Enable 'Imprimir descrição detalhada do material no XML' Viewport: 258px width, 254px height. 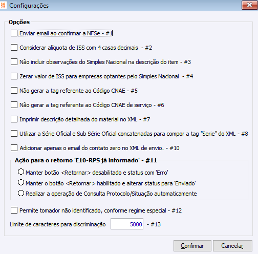tap(14, 119)
